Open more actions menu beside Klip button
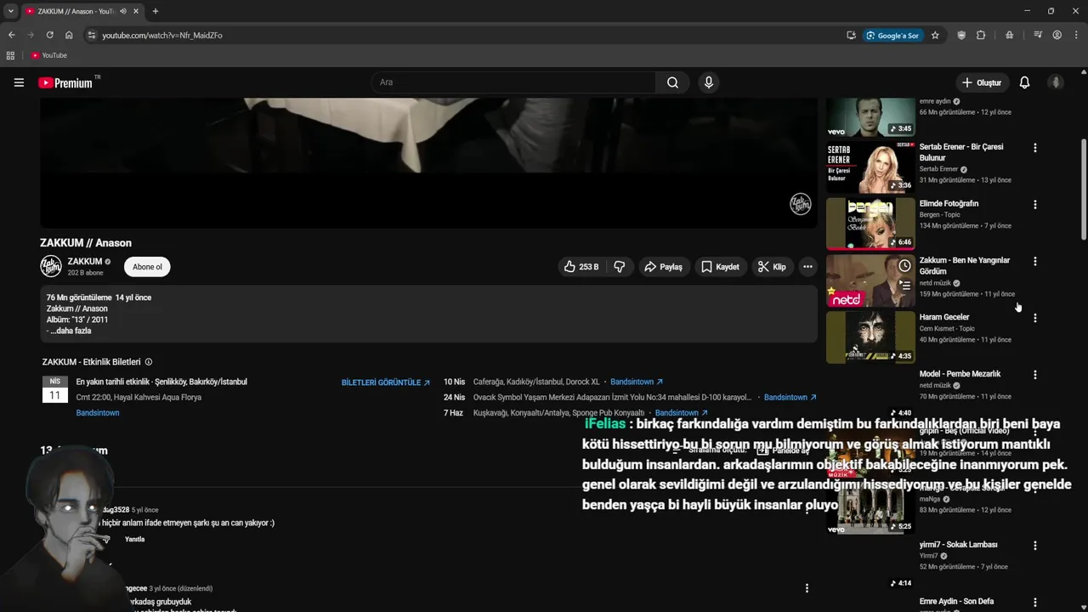Image resolution: width=1088 pixels, height=612 pixels. 807,267
